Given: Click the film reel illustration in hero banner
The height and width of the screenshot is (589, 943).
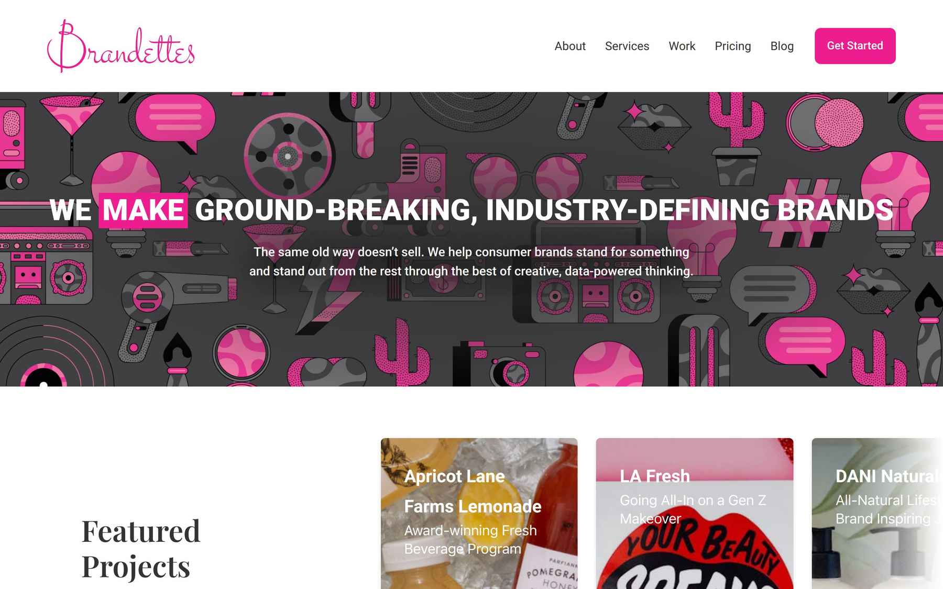Looking at the screenshot, I should click(288, 155).
